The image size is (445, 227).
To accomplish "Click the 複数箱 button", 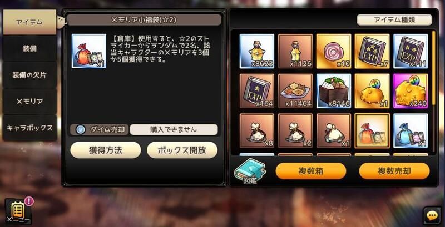I will 311,171.
